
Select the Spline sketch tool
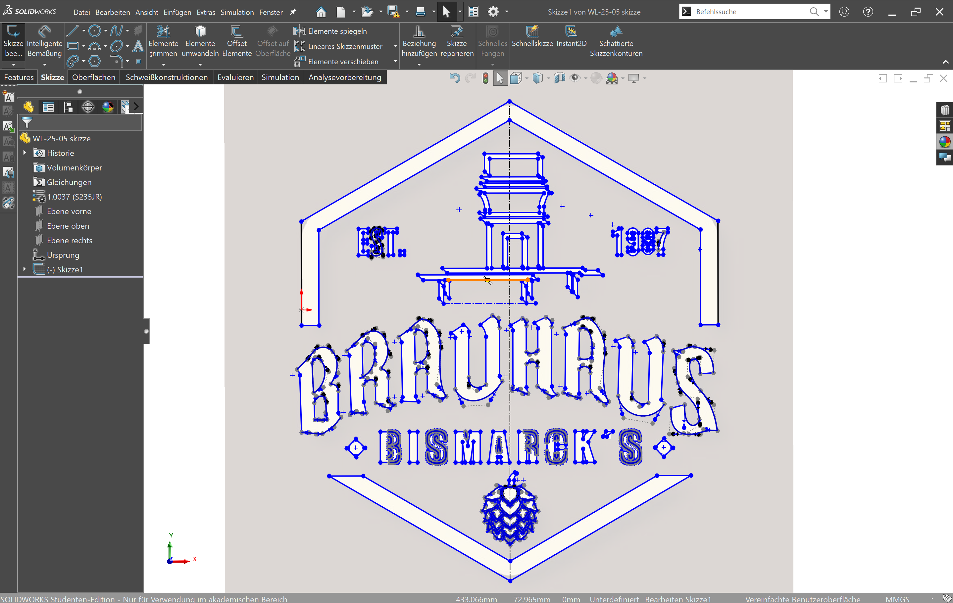pyautogui.click(x=116, y=31)
